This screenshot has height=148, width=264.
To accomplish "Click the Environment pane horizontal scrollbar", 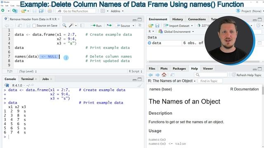I will [x=204, y=62].
